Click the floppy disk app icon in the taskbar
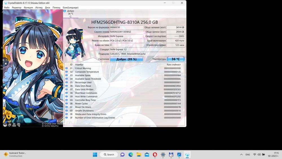The width and height of the screenshot is (282, 159). tap(171, 154)
